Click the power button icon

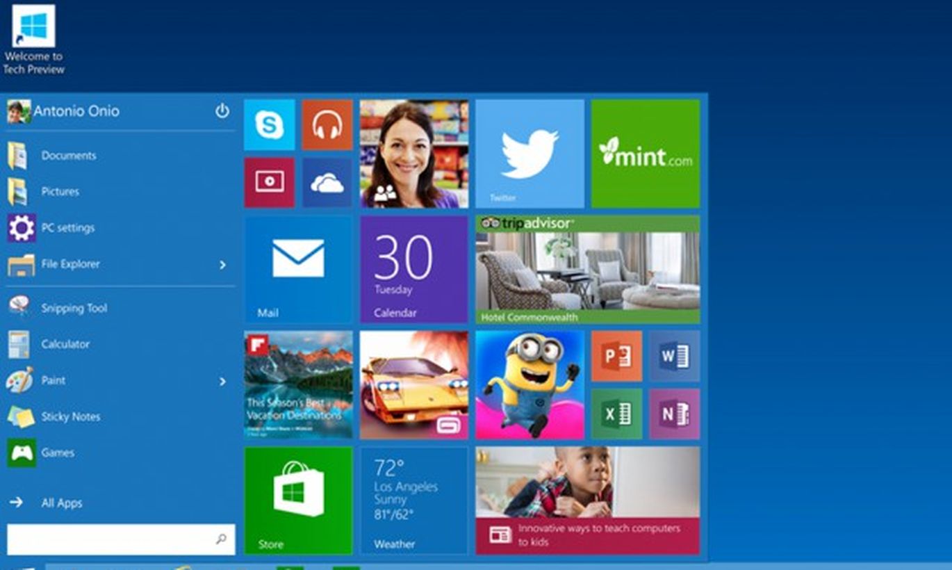(222, 111)
